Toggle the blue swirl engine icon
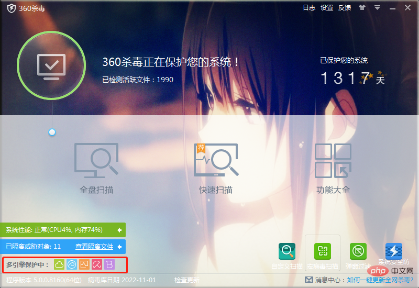Image resolution: width=419 pixels, height=288 pixels. click(72, 264)
